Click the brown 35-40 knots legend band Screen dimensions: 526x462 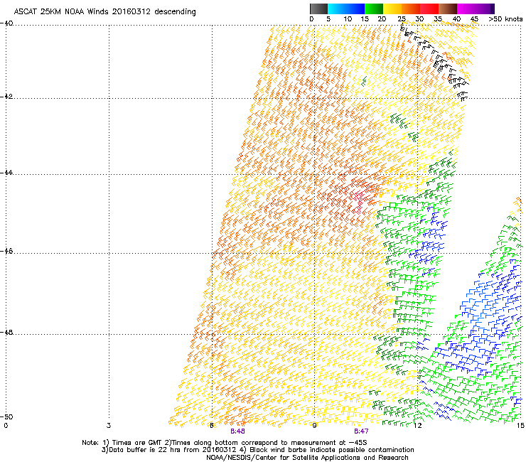coord(448,9)
